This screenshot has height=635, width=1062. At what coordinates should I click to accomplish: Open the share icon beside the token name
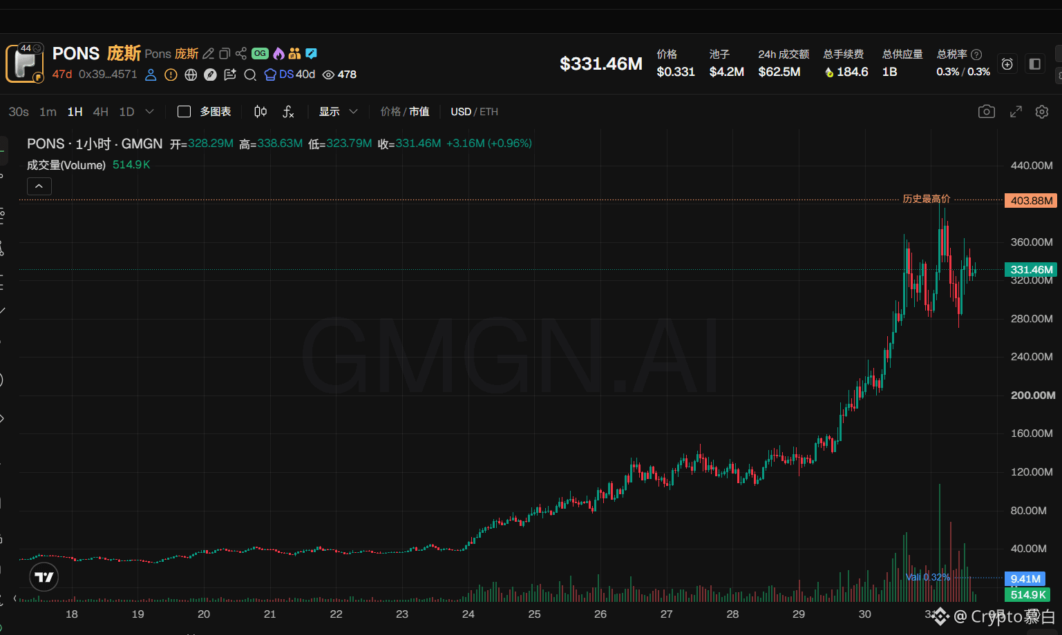241,54
